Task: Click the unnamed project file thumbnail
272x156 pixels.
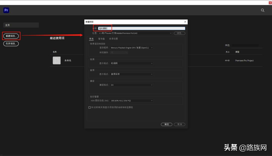Action: (x=57, y=60)
